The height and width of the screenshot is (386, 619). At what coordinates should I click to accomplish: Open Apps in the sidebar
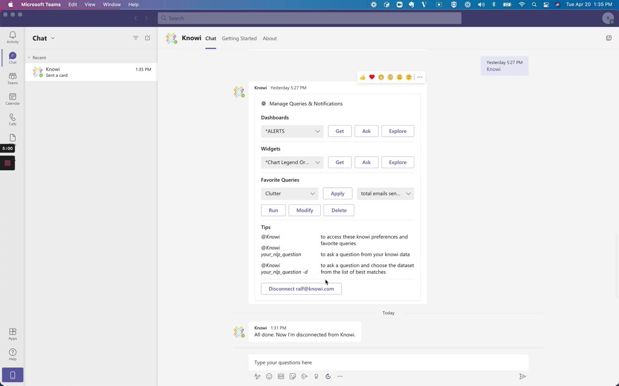click(13, 334)
